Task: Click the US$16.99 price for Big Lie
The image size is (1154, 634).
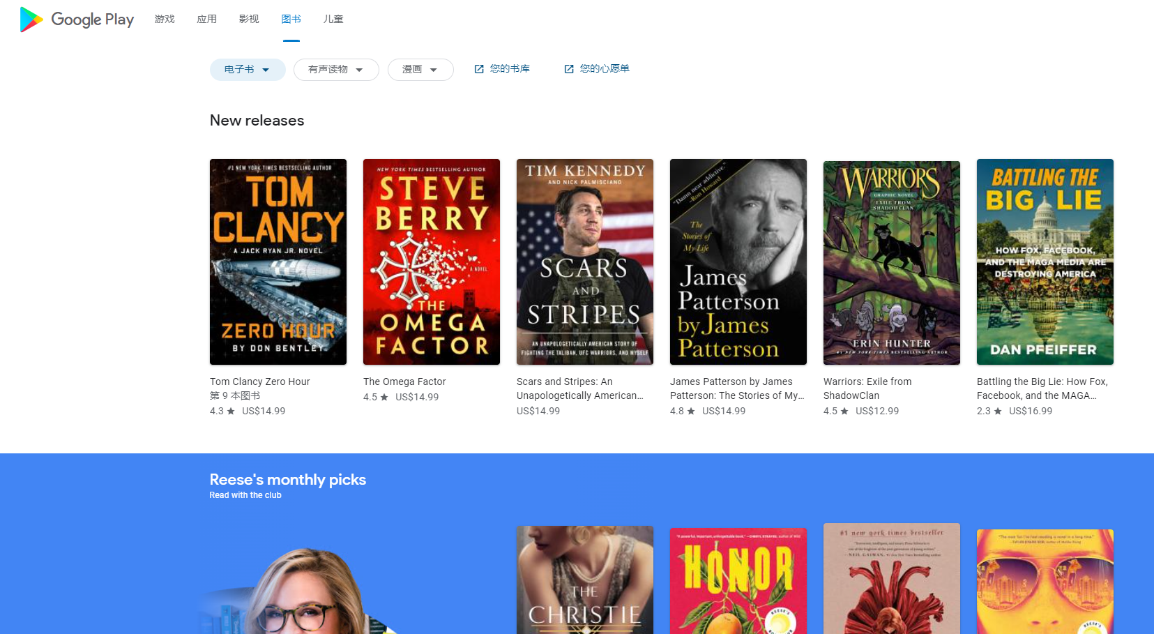Action: coord(1031,411)
